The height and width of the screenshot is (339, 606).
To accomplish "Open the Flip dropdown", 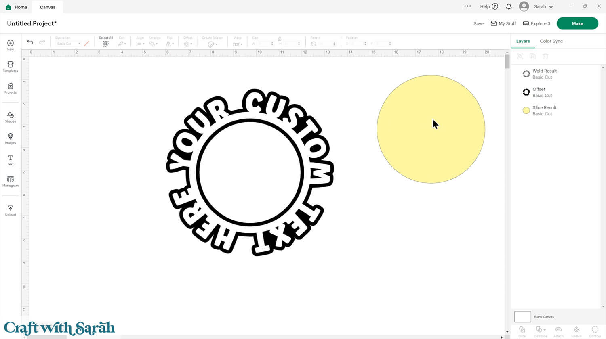I will coord(170,44).
